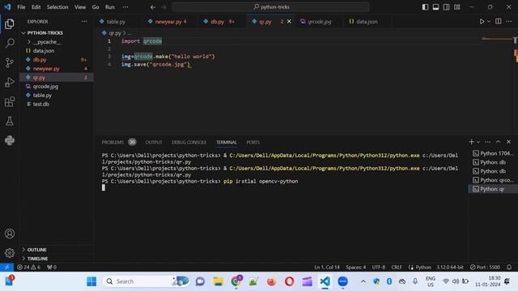Click the Port: 5500 status bar item
This screenshot has height=291, width=518.
click(x=485, y=267)
